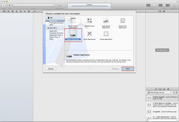Select the C typedef snippet
Image resolution: width=179 pixels, height=122 pixels.
162,112
